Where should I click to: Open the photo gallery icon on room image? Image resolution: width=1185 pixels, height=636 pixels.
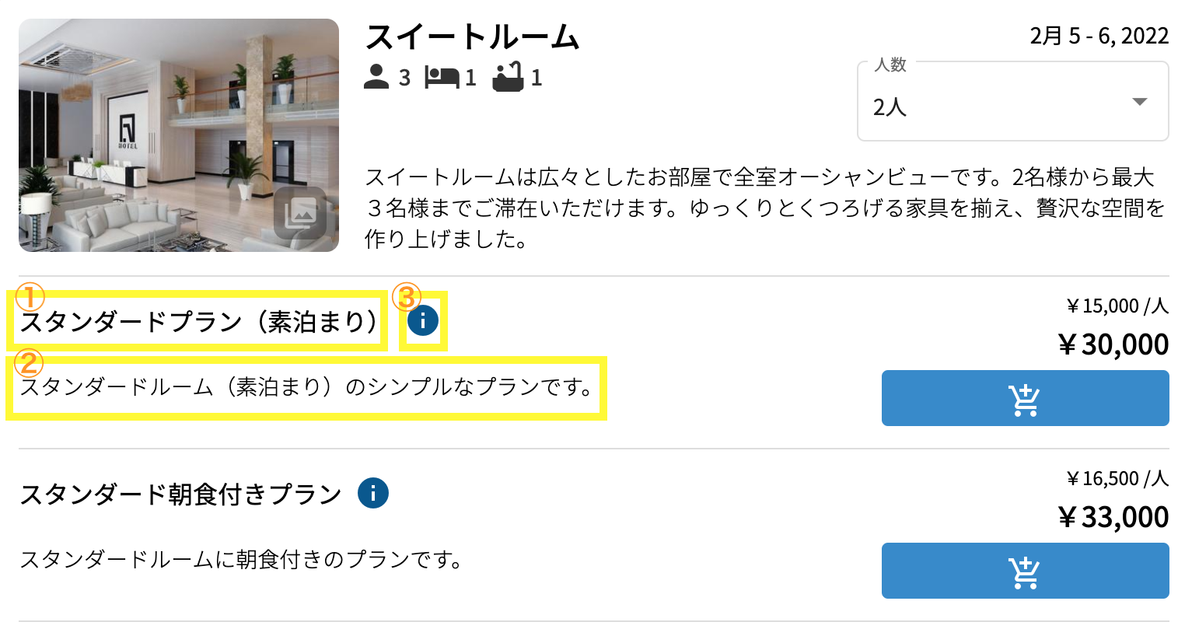tap(300, 212)
